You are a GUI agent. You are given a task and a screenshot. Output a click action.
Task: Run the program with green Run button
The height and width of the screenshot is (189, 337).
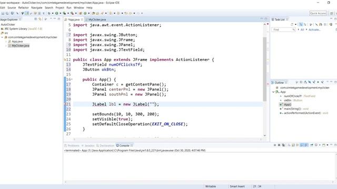coord(57,13)
